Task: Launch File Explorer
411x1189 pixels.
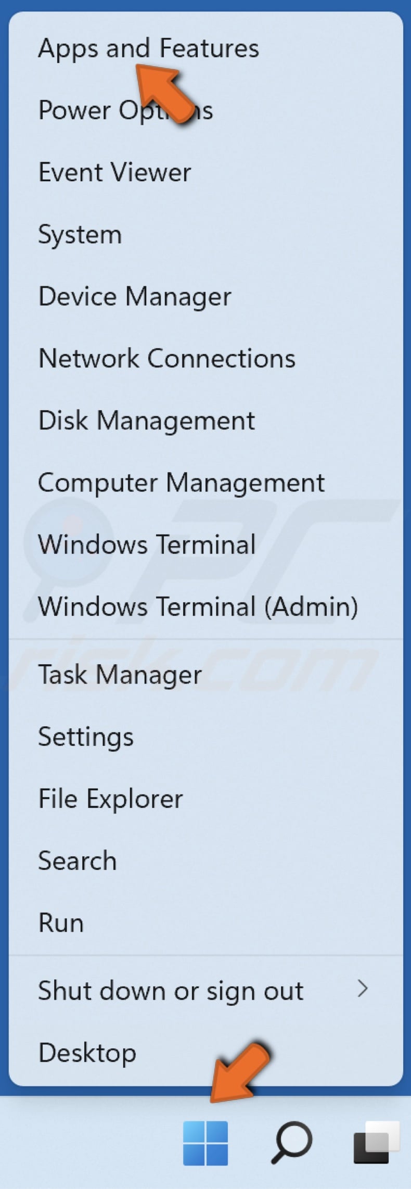Action: coord(110,798)
